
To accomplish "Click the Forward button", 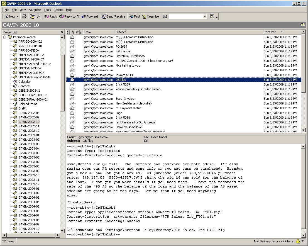I will [90, 16].
